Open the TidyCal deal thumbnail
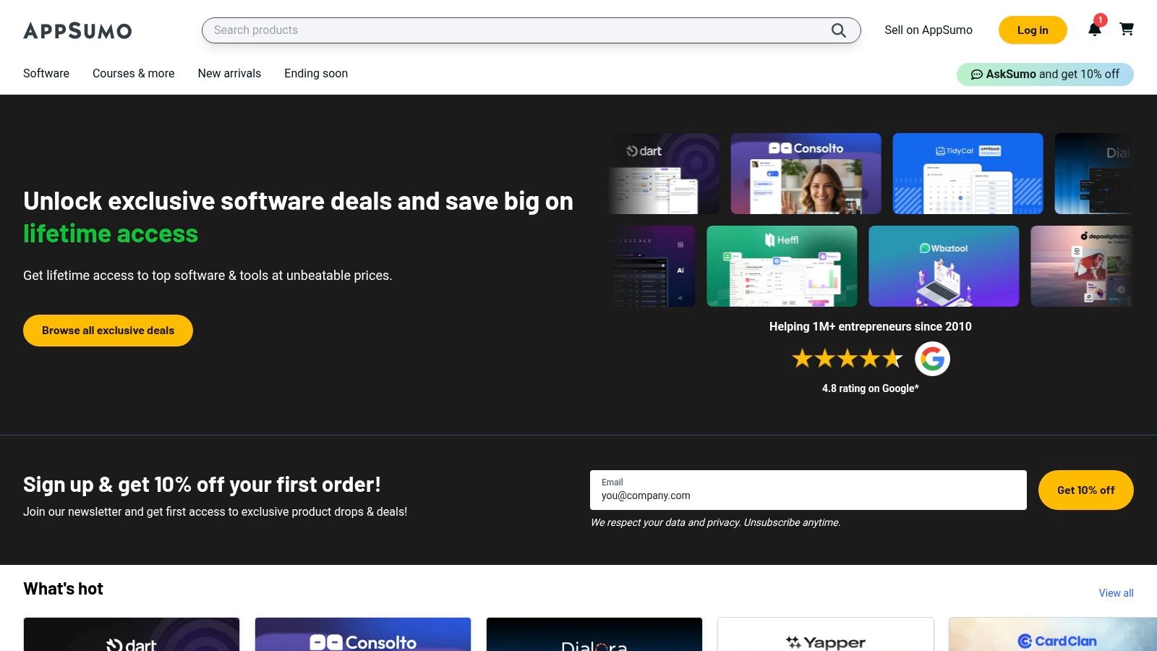Viewport: 1157px width, 651px height. point(968,174)
